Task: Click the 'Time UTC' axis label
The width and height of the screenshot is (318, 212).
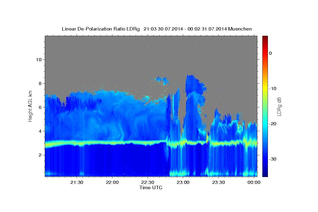Action: pos(151,188)
